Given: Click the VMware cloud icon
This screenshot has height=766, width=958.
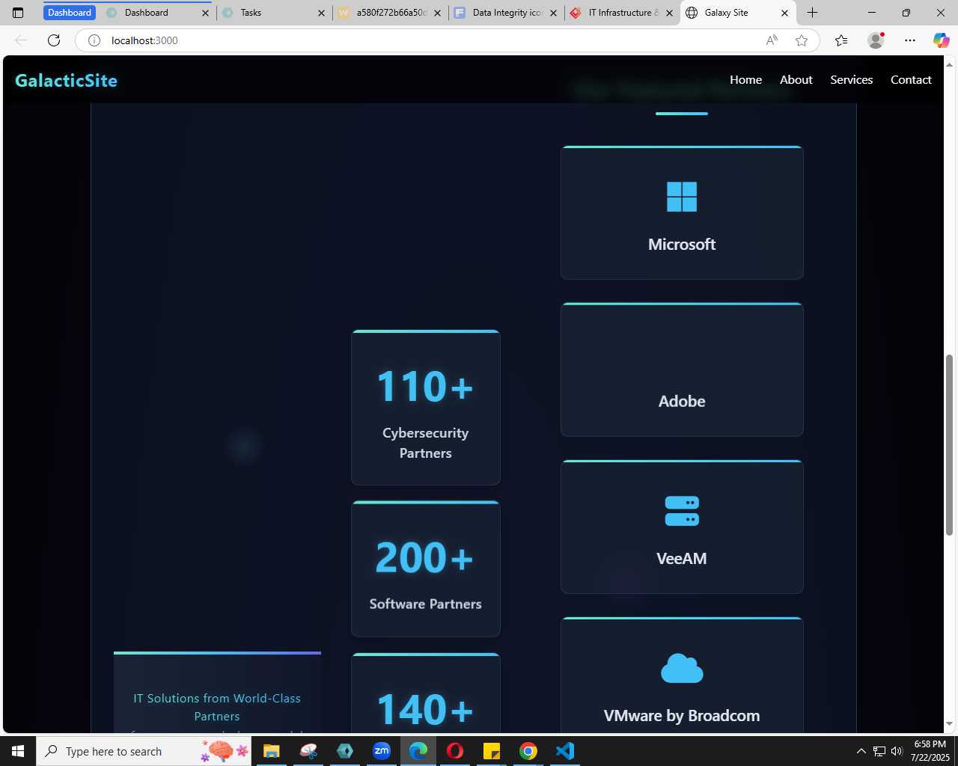Looking at the screenshot, I should pyautogui.click(x=682, y=668).
